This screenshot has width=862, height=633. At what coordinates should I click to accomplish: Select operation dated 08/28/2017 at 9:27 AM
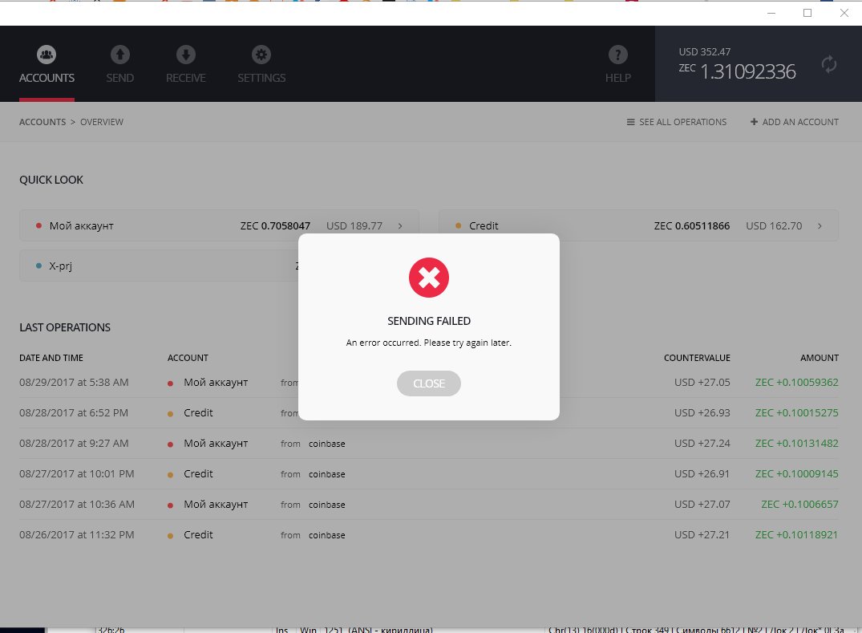[74, 444]
